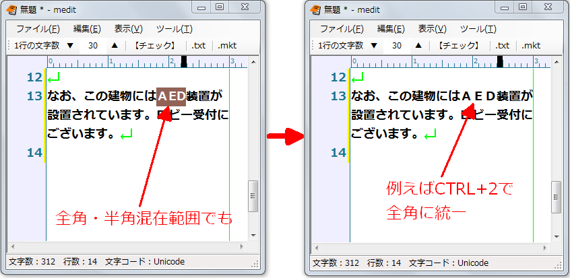570x278 pixels.
Task: Click line number 13 in right window
Action: [338, 96]
